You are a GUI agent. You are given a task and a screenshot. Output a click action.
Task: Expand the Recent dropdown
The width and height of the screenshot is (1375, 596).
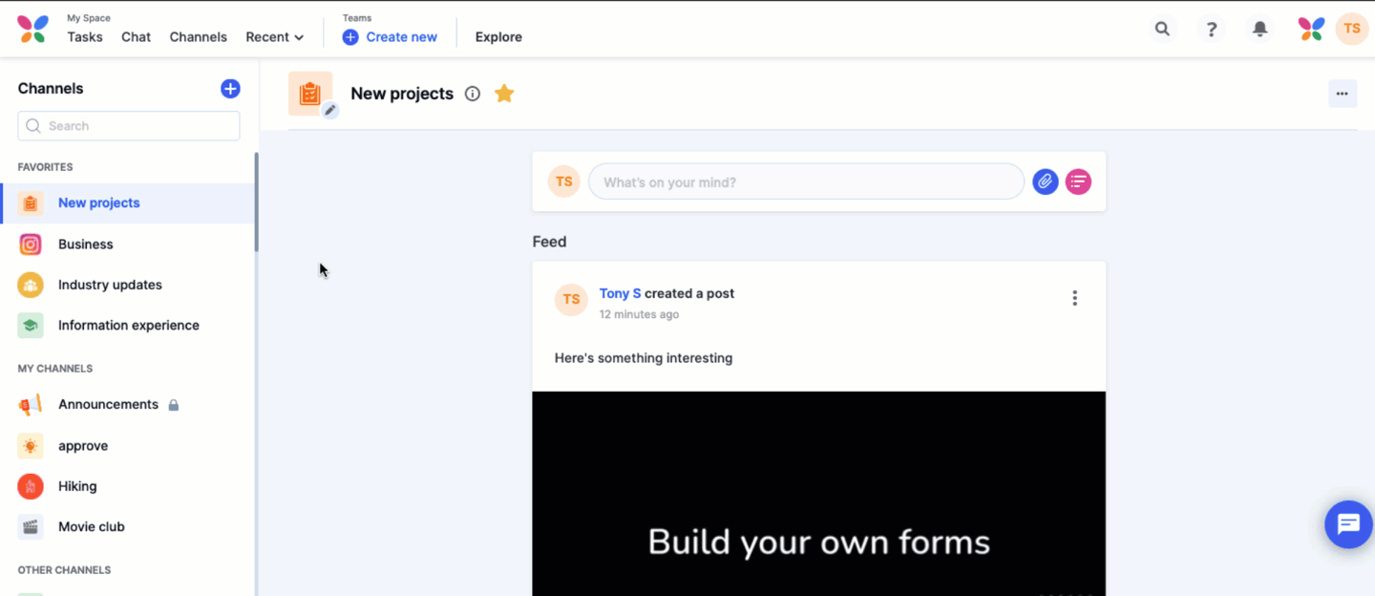pos(275,37)
